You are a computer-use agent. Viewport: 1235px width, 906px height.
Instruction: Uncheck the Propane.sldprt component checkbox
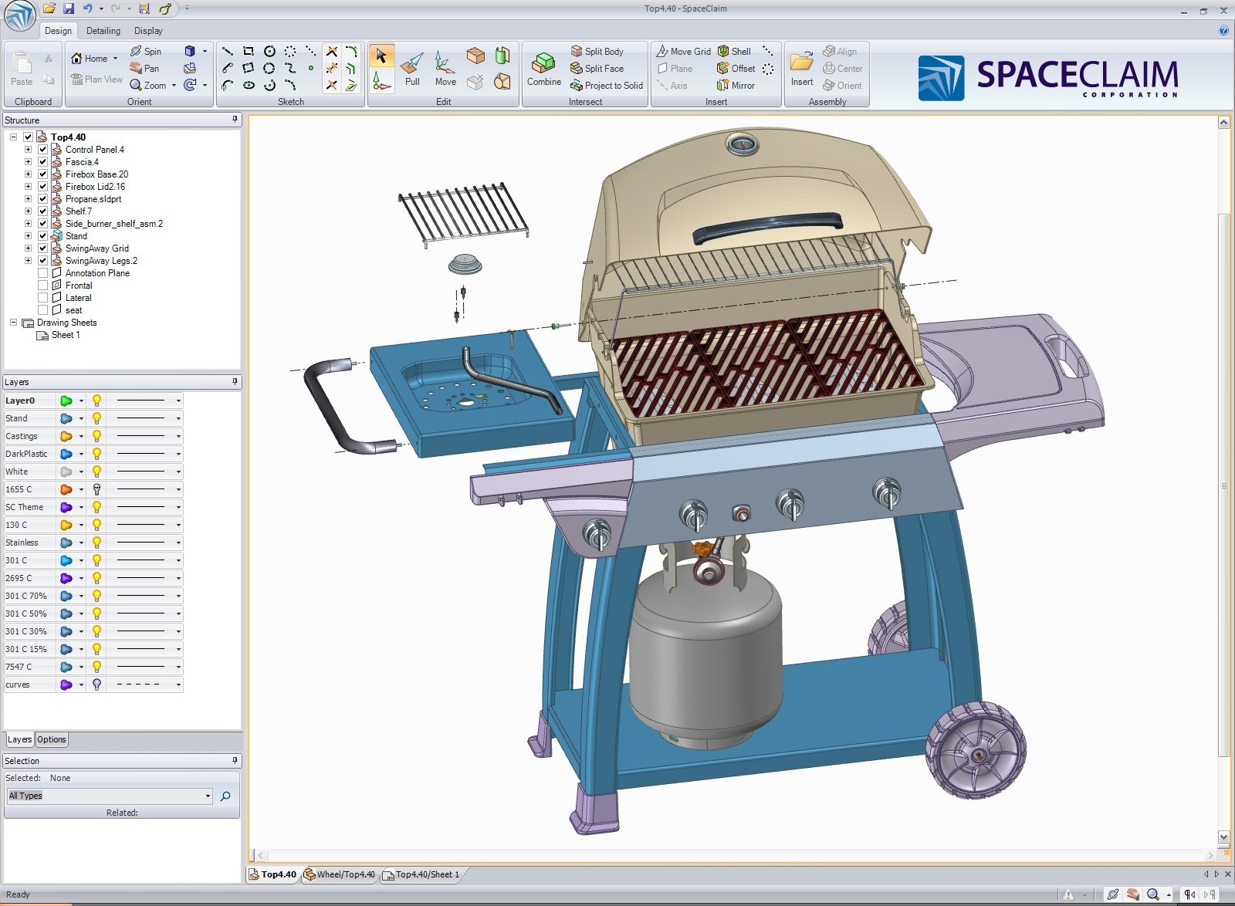pyautogui.click(x=43, y=199)
